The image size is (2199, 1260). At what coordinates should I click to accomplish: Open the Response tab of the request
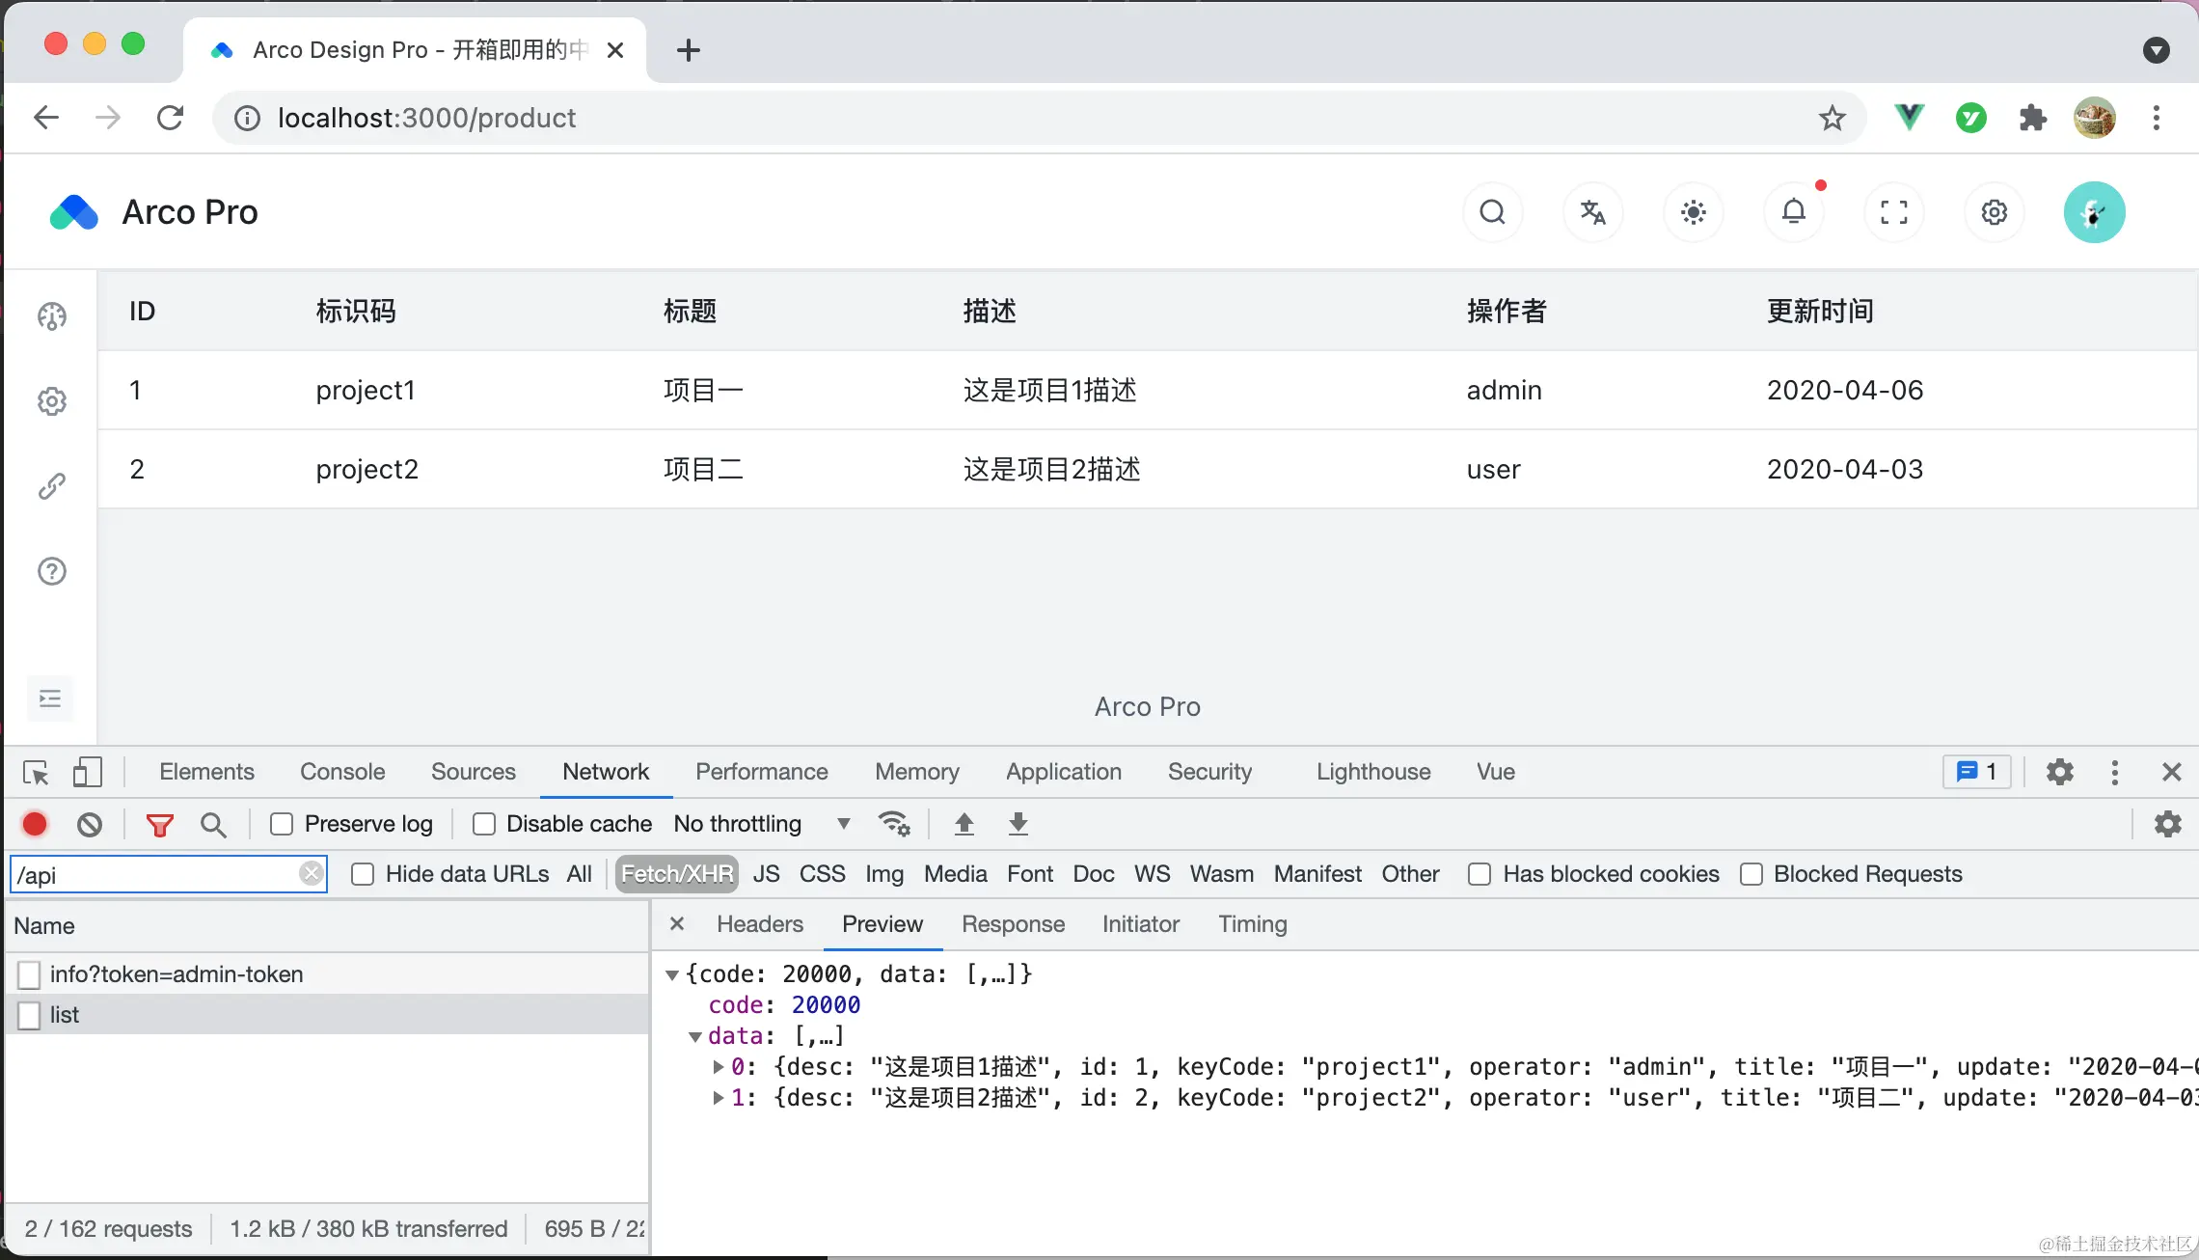1013,924
